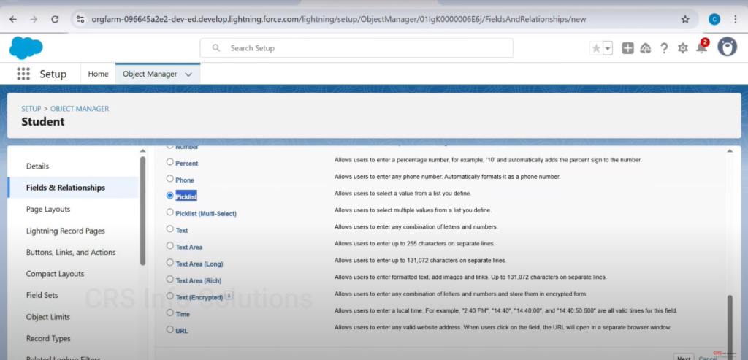Open the Trailhead guidance icon
The image size is (748, 360).
pos(646,48)
